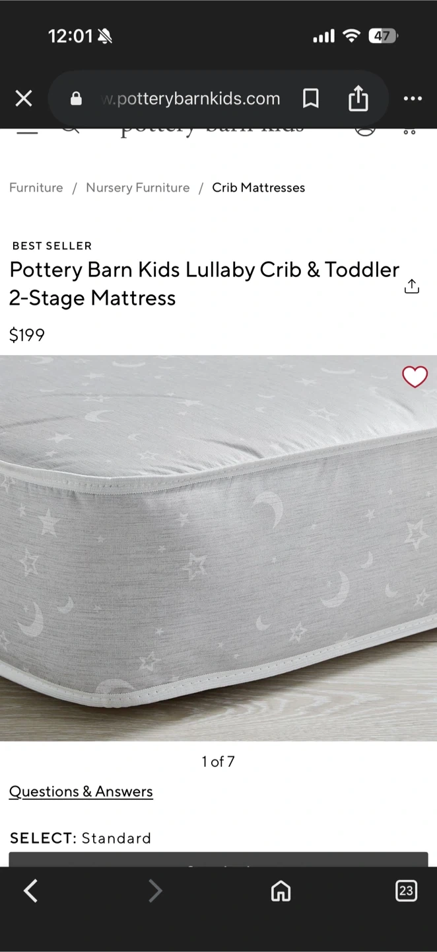Tap the product title text

(x=205, y=284)
